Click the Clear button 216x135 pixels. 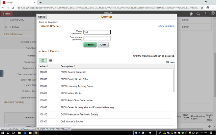click(x=103, y=45)
